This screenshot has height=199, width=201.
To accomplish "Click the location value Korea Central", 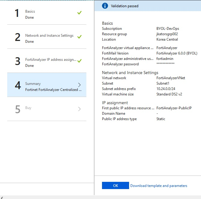I will (167, 39).
